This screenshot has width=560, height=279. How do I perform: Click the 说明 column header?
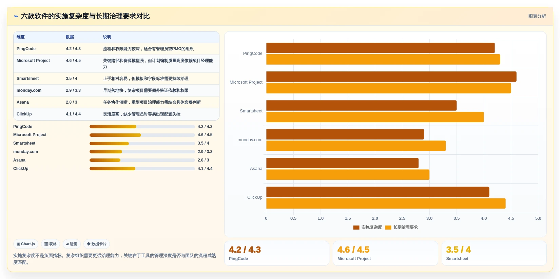click(107, 37)
